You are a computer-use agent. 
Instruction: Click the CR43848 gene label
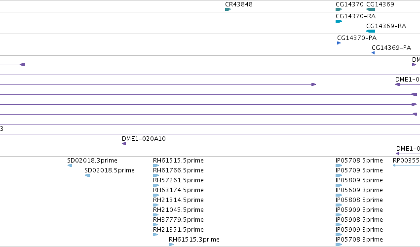tap(239, 4)
